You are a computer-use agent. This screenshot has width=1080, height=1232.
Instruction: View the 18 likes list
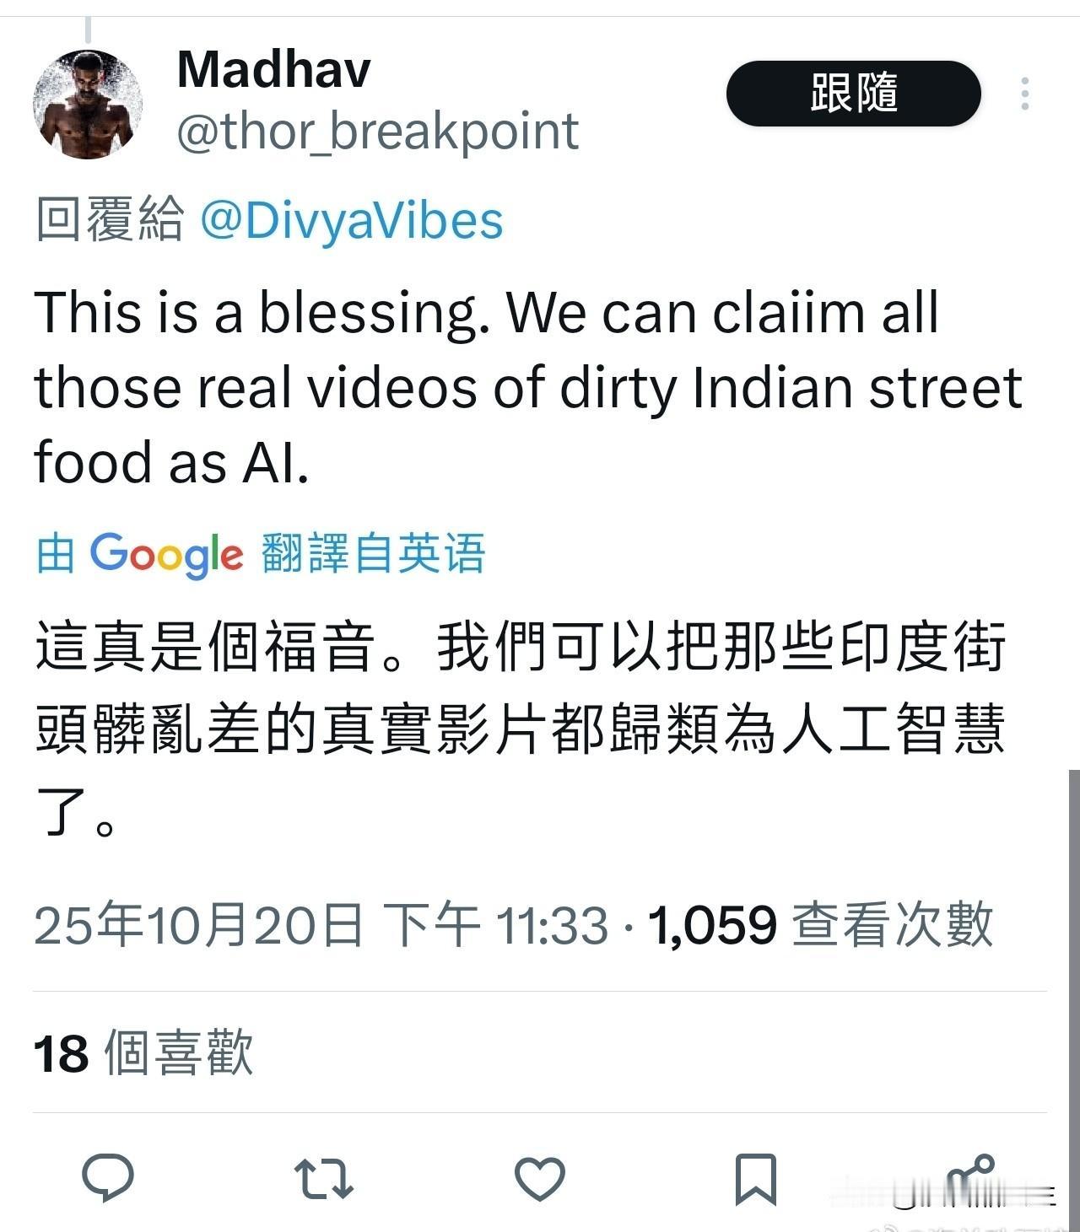tap(143, 1052)
